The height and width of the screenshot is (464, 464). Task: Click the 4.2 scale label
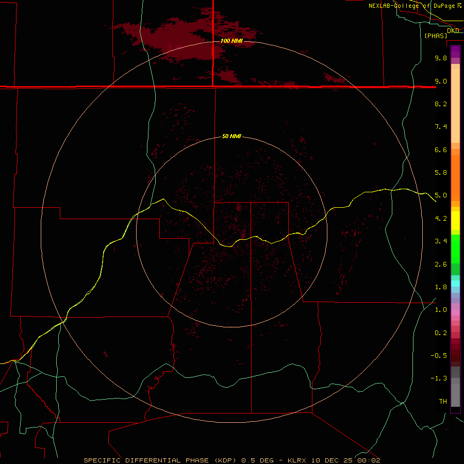coord(441,219)
